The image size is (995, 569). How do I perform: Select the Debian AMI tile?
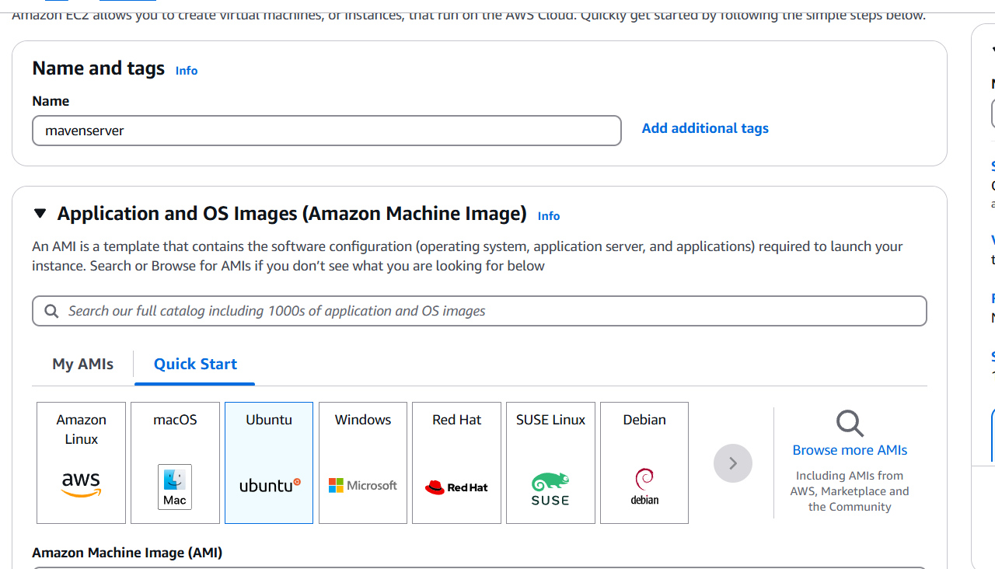tap(644, 463)
